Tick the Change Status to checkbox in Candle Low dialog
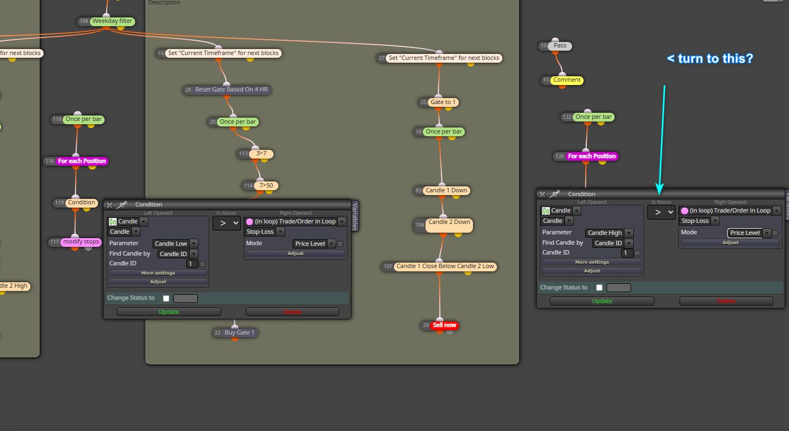This screenshot has width=789, height=431. pos(166,299)
